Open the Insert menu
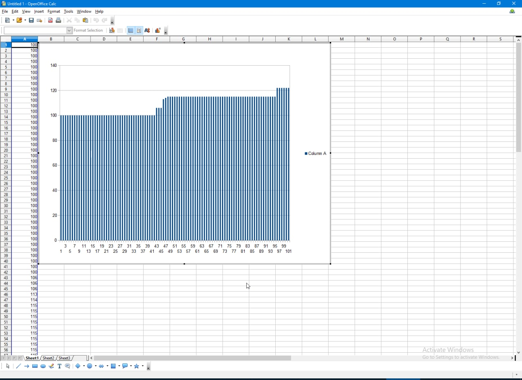The height and width of the screenshot is (380, 522). tap(39, 11)
